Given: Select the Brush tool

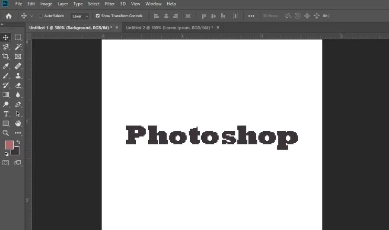Looking at the screenshot, I should click(6, 76).
